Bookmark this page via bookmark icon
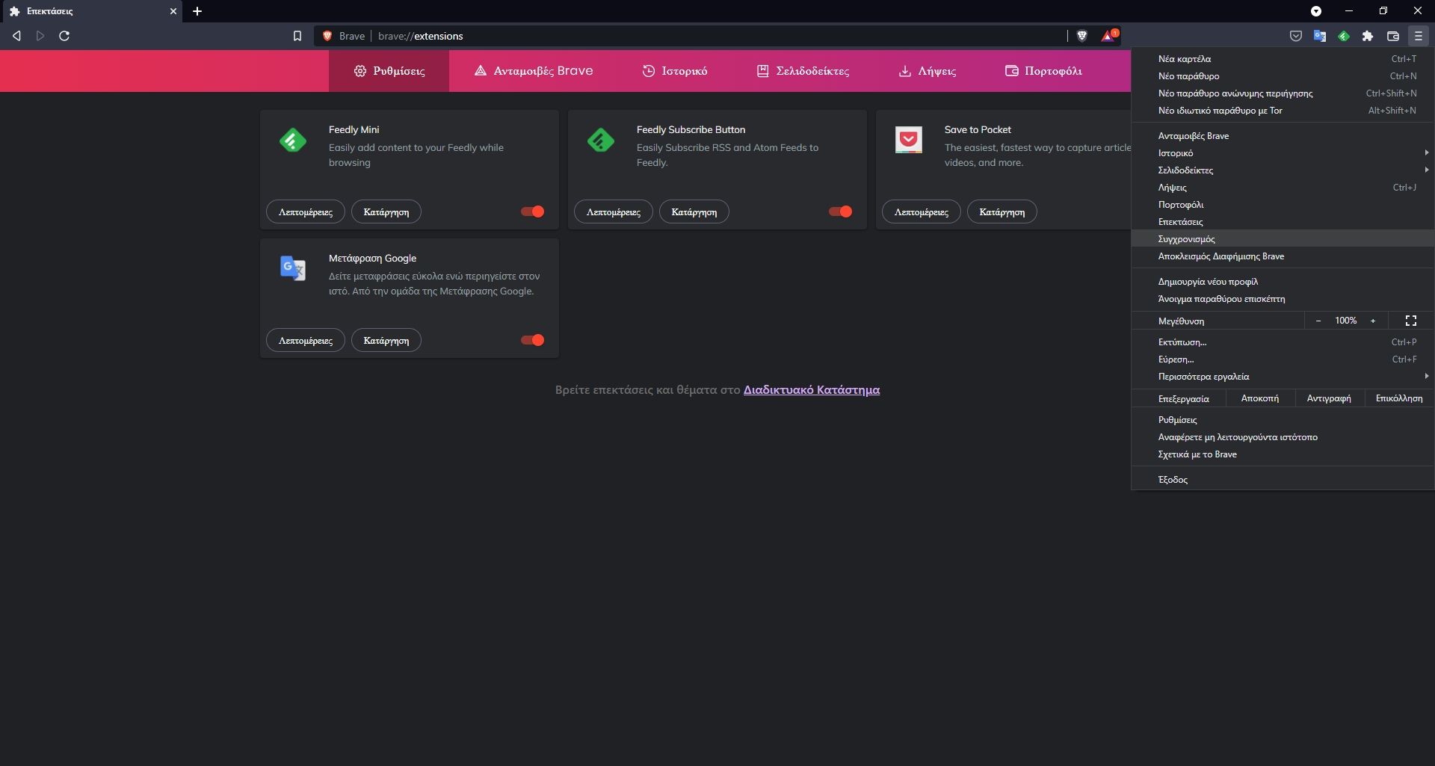The image size is (1435, 766). tap(297, 36)
